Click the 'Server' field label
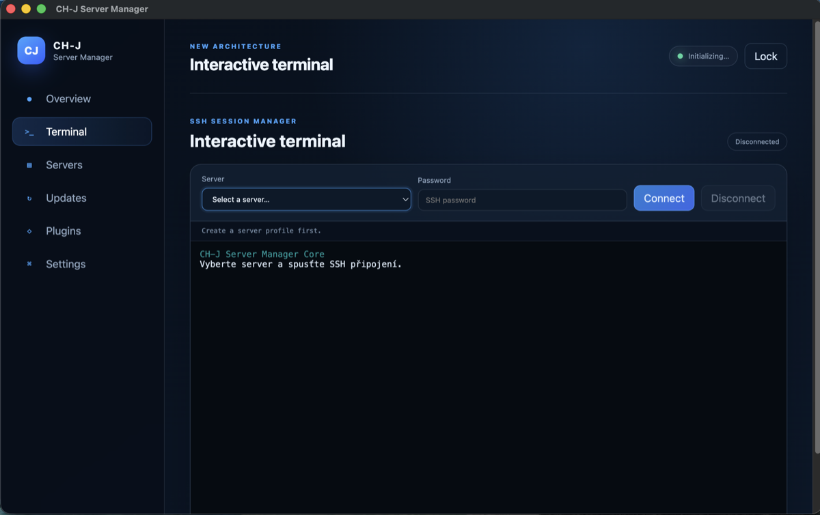This screenshot has height=515, width=820. pyautogui.click(x=213, y=179)
